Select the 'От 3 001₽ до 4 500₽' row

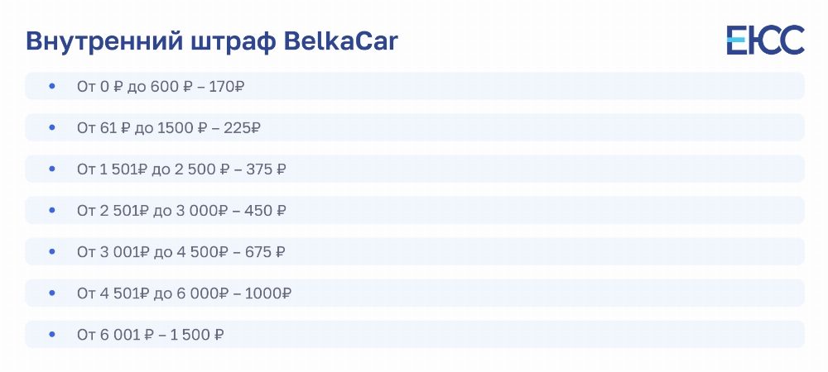coord(415,251)
